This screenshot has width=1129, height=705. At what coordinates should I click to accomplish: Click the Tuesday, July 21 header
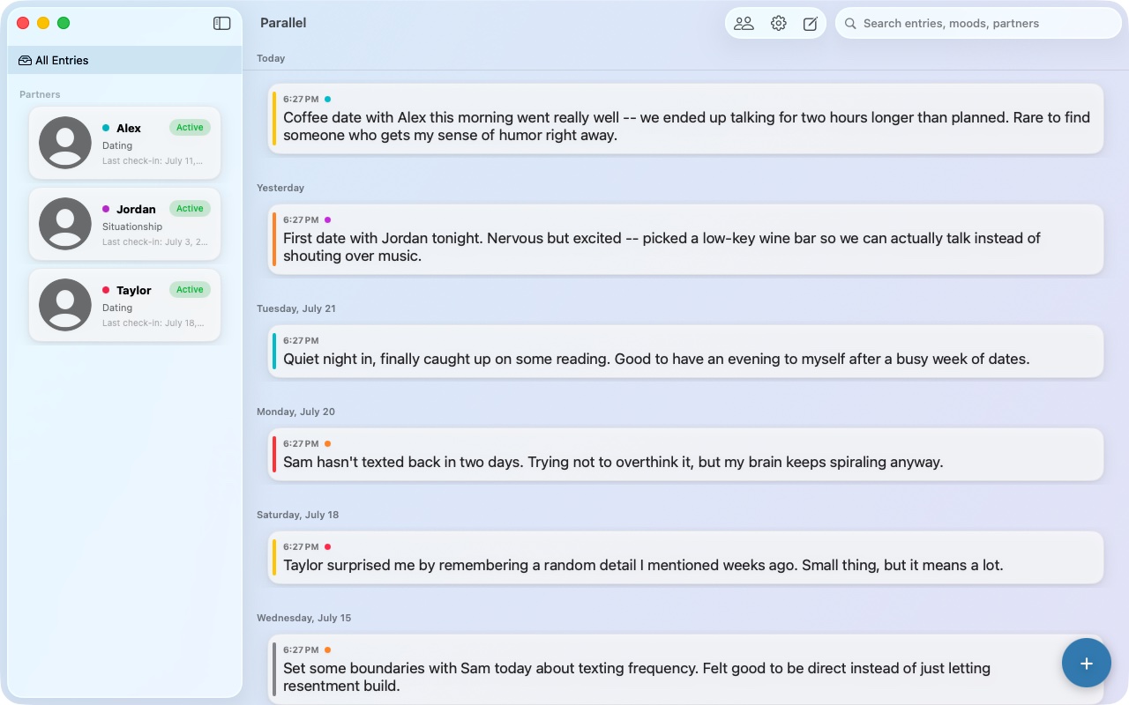[x=296, y=309]
